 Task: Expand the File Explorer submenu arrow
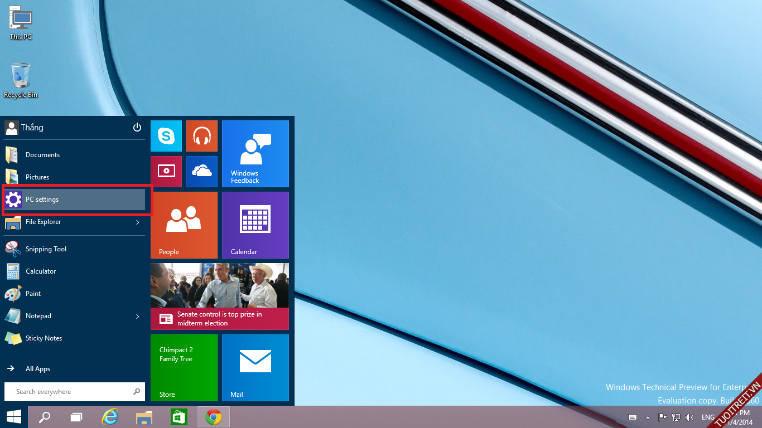[x=138, y=222]
